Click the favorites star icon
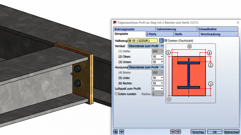This screenshot has height=135, width=241. click(121, 132)
